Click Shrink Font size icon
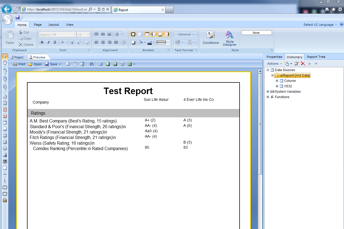This screenshot has width=344, height=229. click(x=79, y=42)
